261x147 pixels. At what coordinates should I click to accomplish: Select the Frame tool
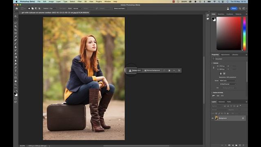click(x=15, y=33)
